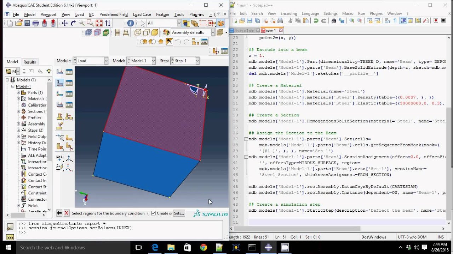Toggle the model tree lightbulb filter
This screenshot has height=254, width=453.
(x=48, y=71)
